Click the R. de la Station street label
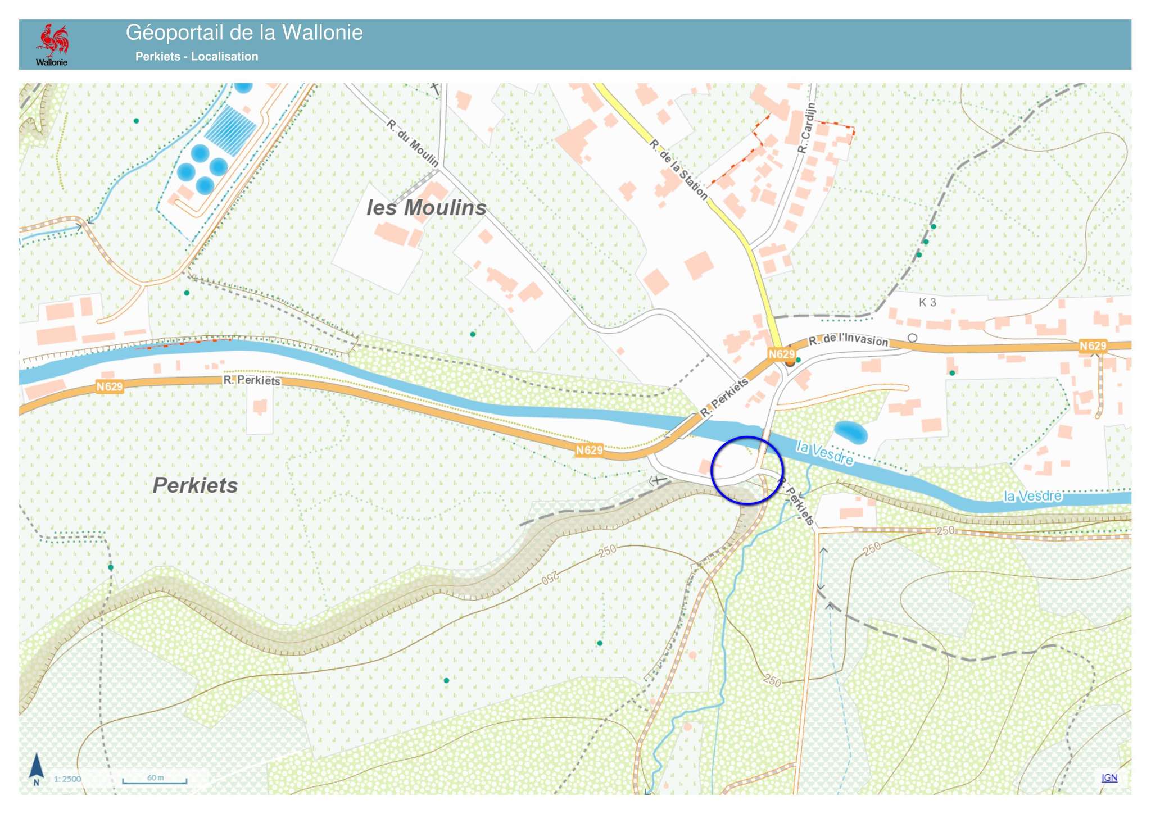The width and height of the screenshot is (1151, 814). (x=678, y=170)
